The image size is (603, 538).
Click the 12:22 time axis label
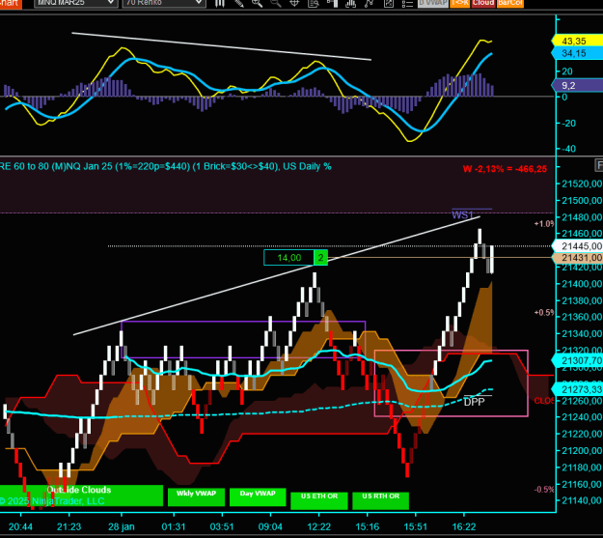coord(318,526)
